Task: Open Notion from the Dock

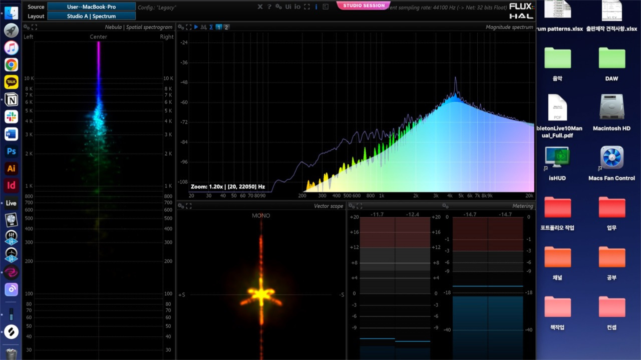Action: tap(11, 99)
